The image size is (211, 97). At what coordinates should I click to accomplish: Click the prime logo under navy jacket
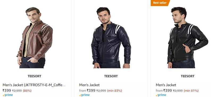pos(84,95)
